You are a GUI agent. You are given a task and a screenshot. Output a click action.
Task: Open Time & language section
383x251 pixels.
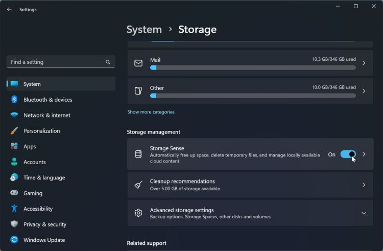point(44,178)
